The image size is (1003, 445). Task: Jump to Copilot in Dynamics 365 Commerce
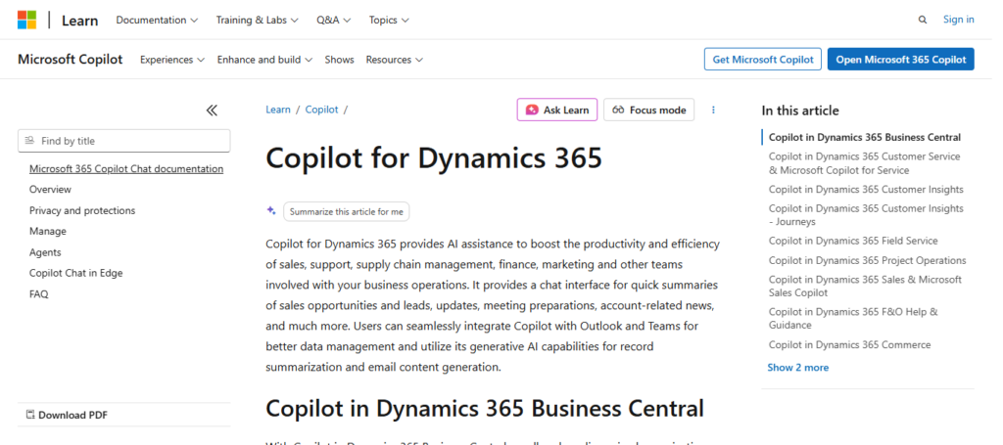click(x=849, y=345)
